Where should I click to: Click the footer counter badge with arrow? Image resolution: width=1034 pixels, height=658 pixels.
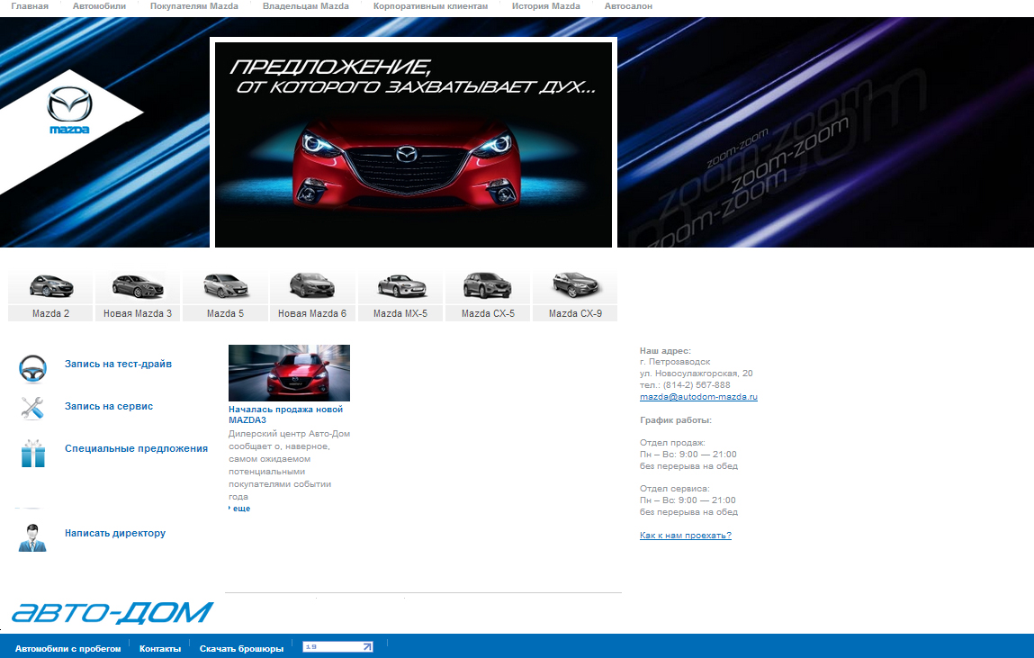click(337, 647)
